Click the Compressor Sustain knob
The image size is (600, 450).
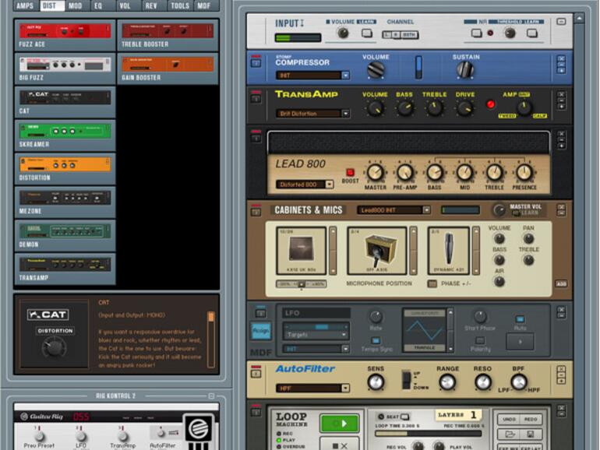coord(465,70)
